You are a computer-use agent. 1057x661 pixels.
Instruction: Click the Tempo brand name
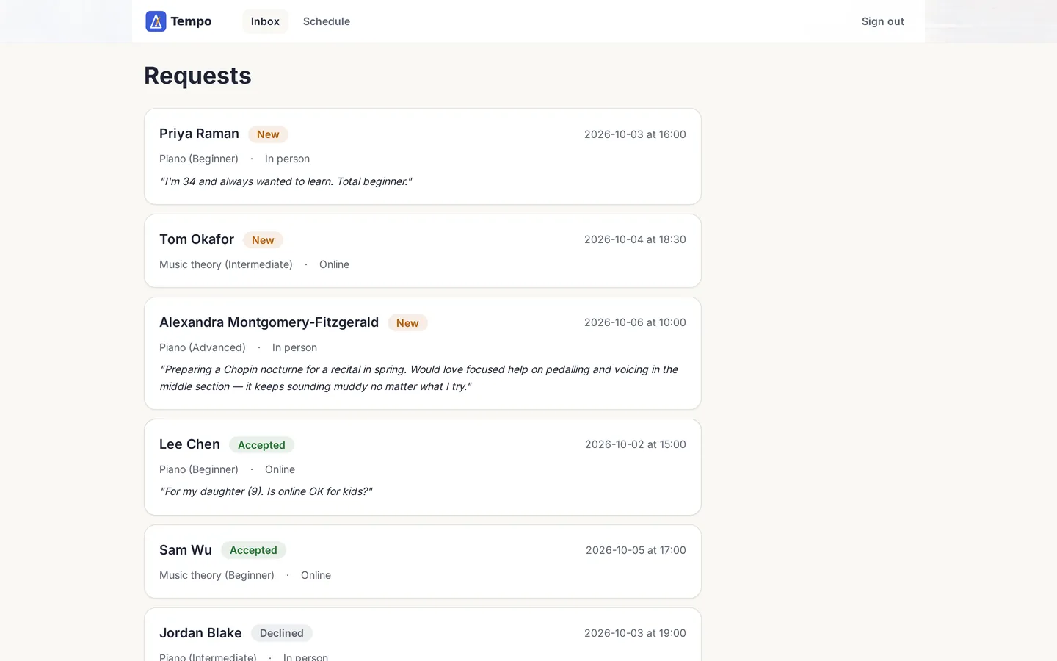tap(191, 21)
